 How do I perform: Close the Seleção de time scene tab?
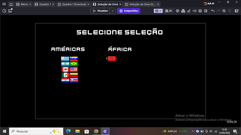(x=120, y=4)
